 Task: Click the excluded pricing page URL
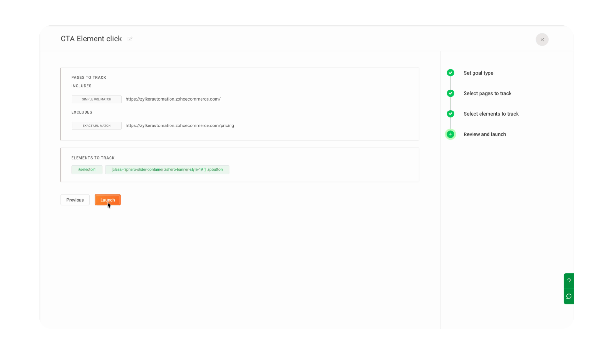[179, 125]
